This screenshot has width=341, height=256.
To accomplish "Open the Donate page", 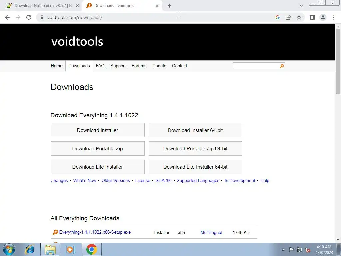I will [x=159, y=66].
